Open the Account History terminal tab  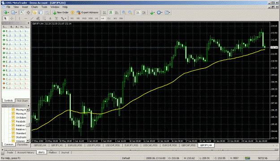(x=26, y=153)
